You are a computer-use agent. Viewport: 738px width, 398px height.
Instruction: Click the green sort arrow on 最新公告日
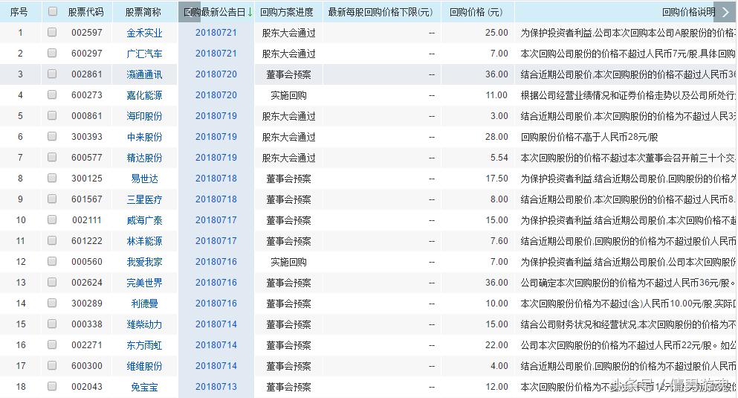pyautogui.click(x=250, y=12)
